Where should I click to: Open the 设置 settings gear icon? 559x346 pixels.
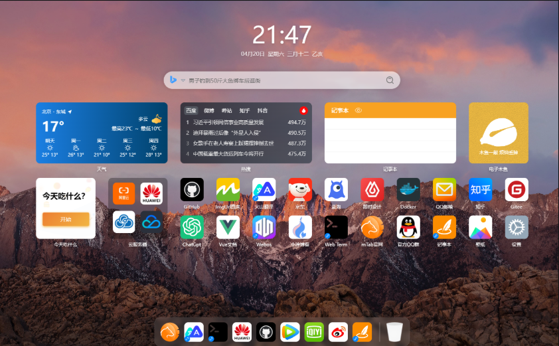[x=517, y=227]
